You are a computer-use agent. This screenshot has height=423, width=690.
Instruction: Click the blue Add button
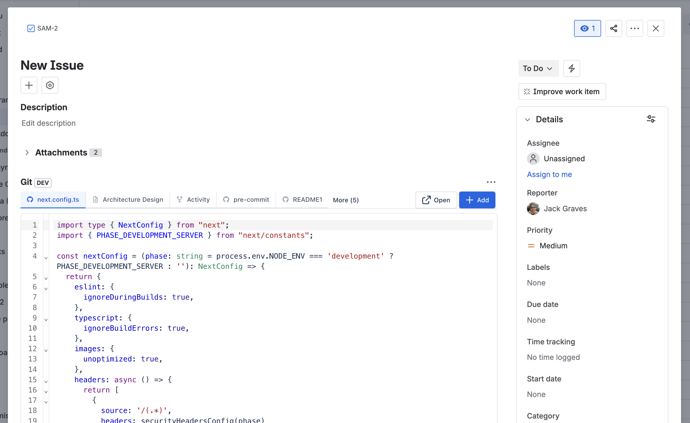click(477, 200)
